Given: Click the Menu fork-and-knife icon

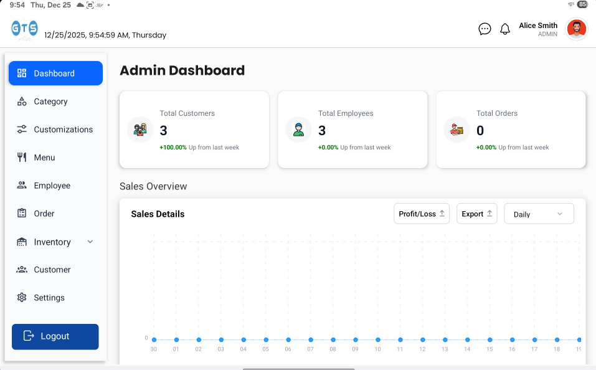Looking at the screenshot, I should pyautogui.click(x=22, y=157).
